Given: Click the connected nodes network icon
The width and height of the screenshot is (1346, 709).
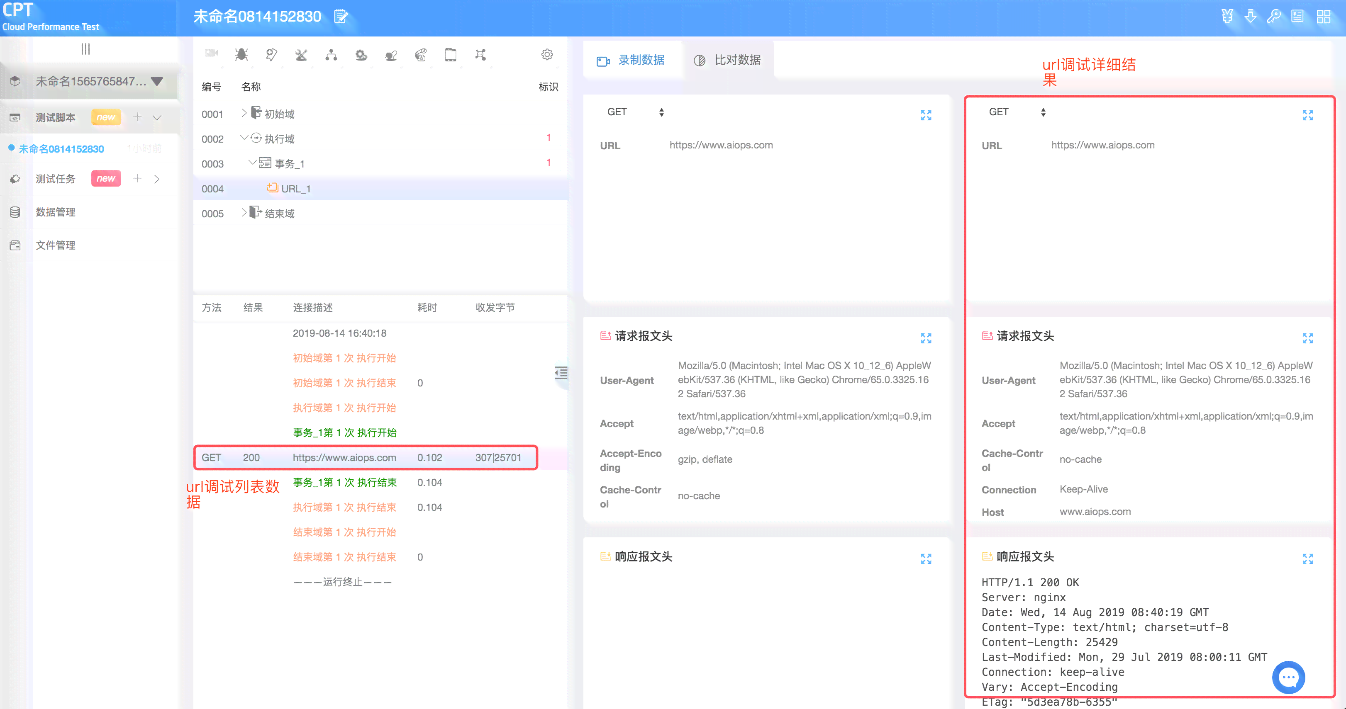Looking at the screenshot, I should tap(481, 54).
